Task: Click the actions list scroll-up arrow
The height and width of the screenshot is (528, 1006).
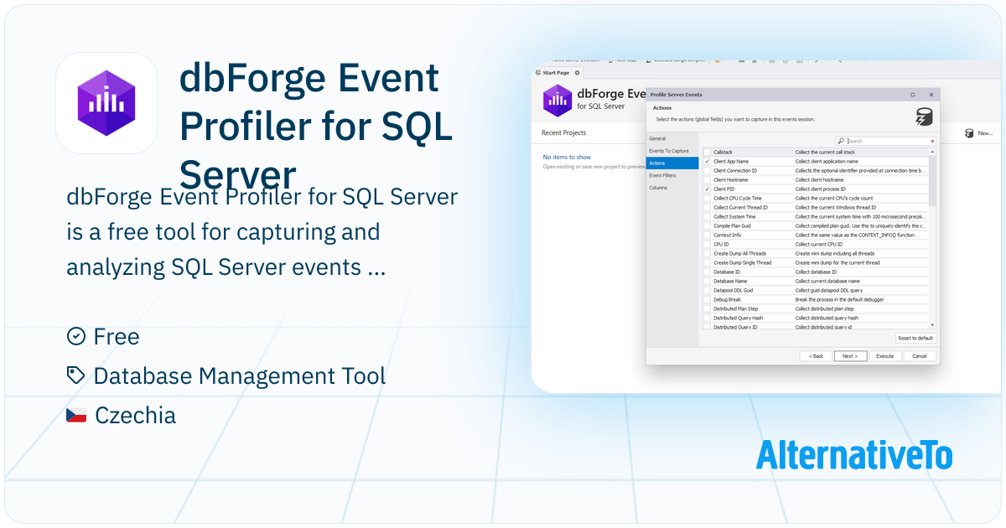Action: tap(932, 152)
